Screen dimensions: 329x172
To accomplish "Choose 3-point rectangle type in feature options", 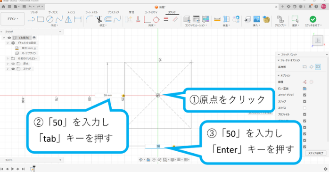I will [x=311, y=67].
